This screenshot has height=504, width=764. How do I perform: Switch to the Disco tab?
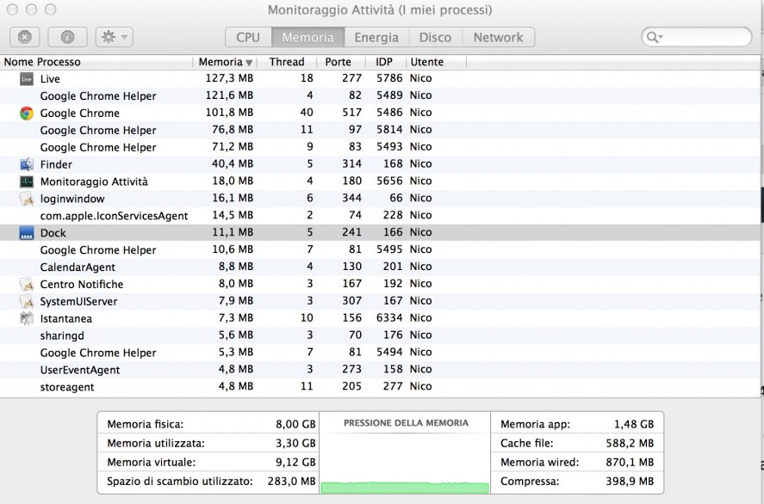point(435,37)
